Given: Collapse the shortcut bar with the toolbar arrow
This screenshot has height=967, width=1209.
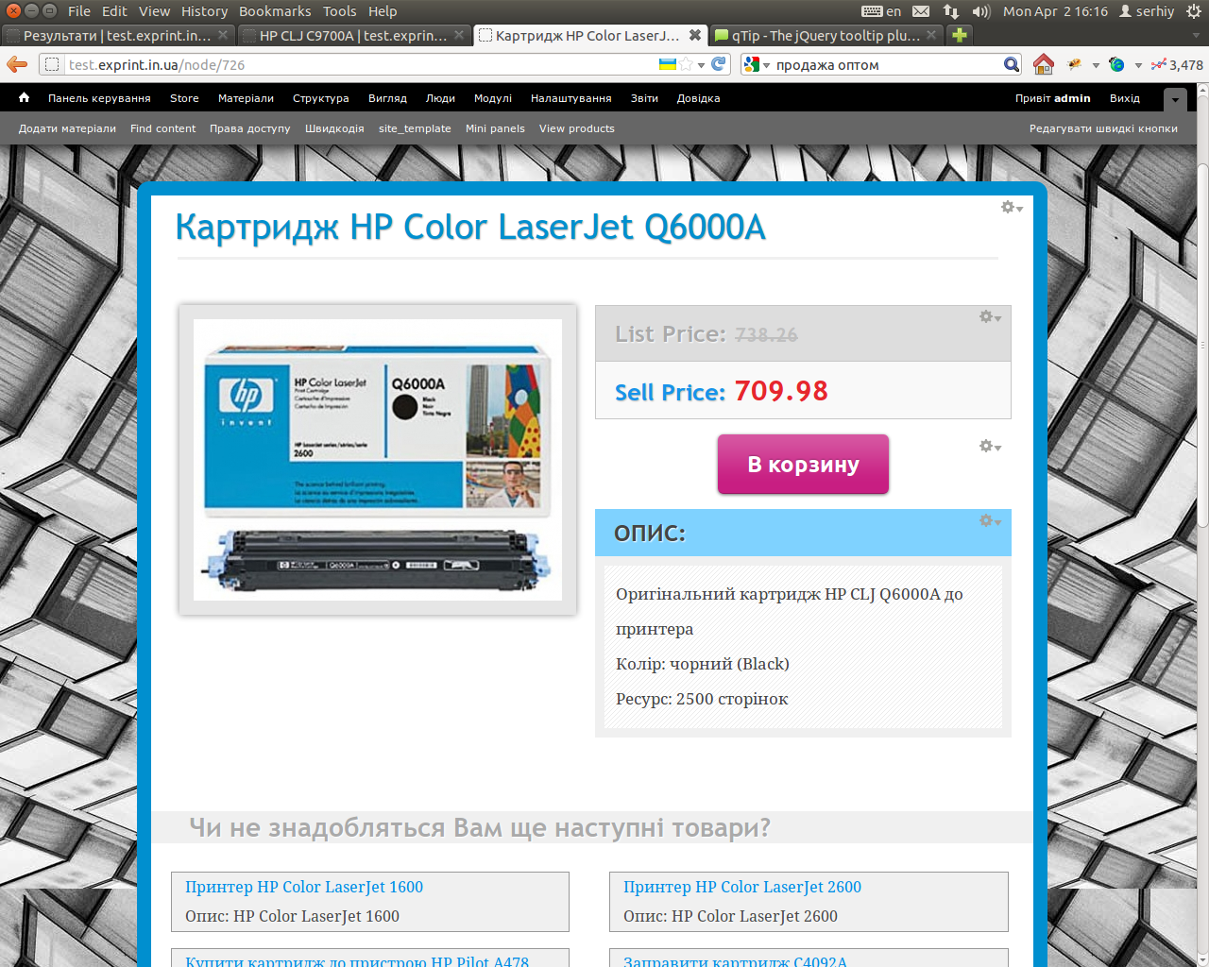Looking at the screenshot, I should coord(1175,98).
